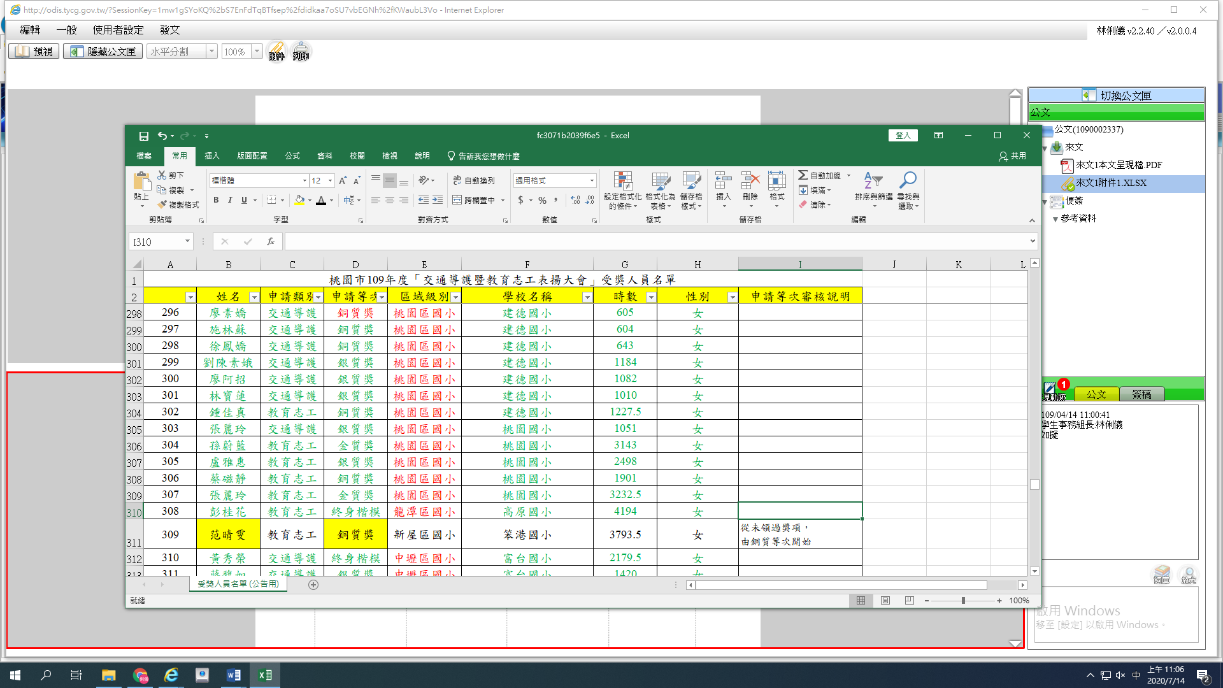Open the font name dropdown 標楷體
1223x688 pixels.
(x=304, y=181)
